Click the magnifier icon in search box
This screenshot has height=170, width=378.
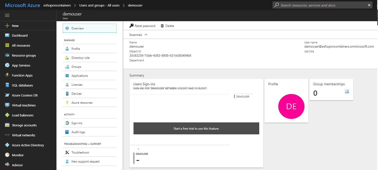tap(276, 5)
